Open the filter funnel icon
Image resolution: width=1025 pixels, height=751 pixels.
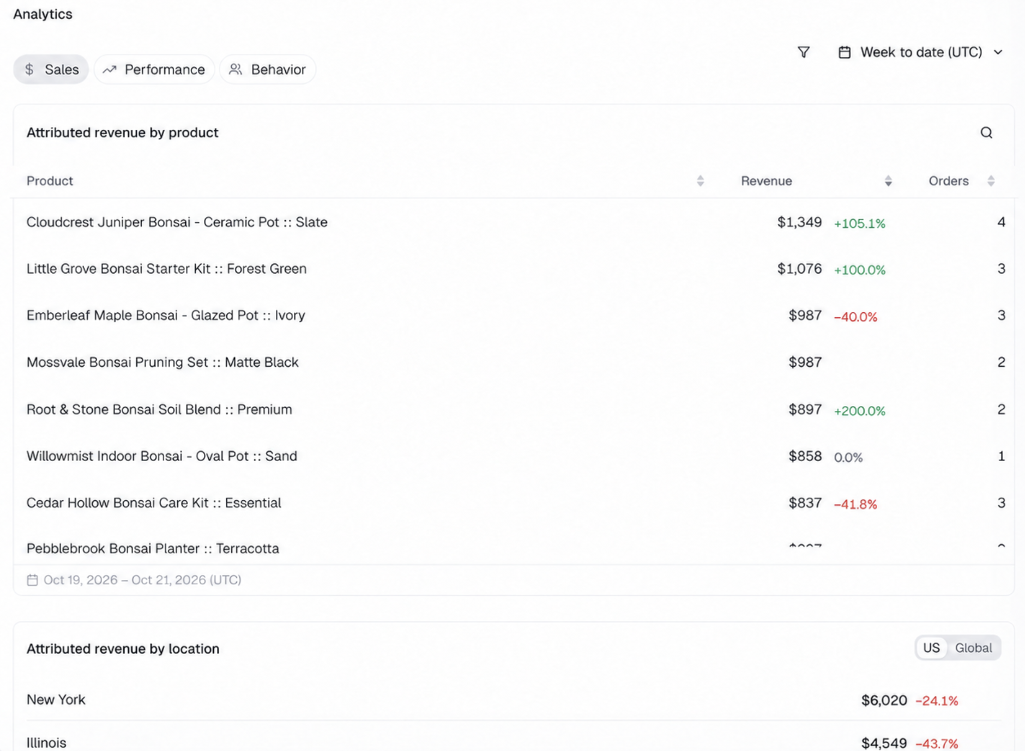804,52
